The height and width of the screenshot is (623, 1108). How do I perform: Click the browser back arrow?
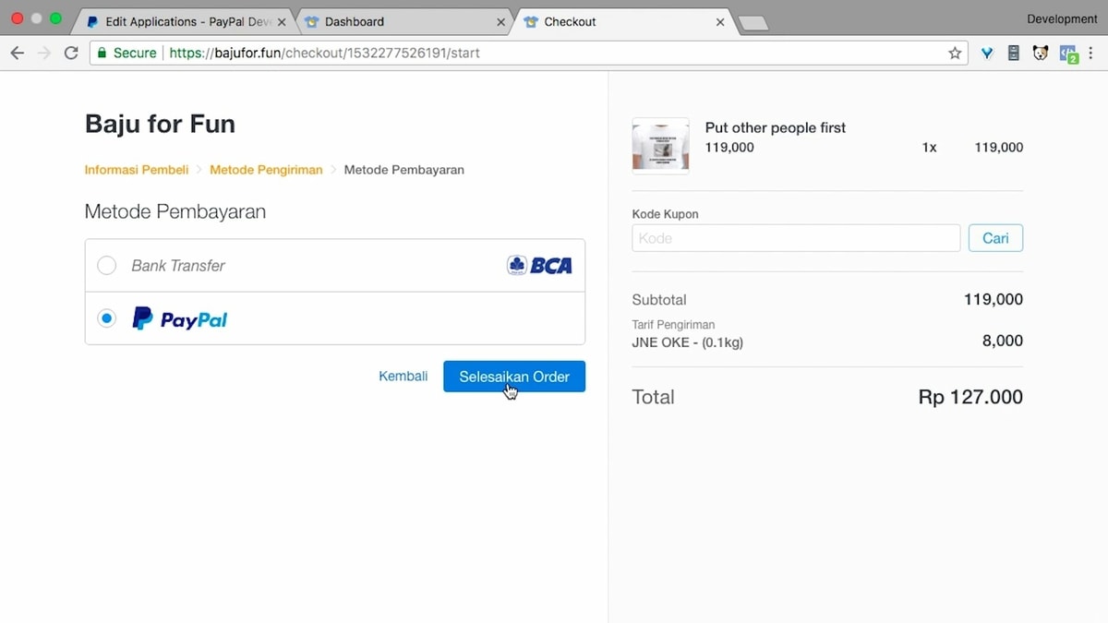point(17,54)
